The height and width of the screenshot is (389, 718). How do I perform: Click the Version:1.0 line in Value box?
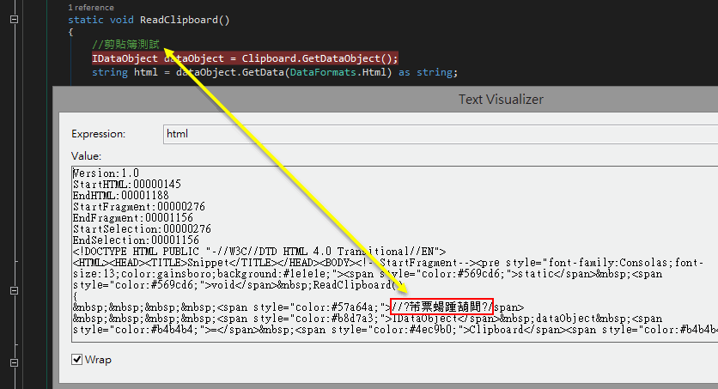point(105,173)
